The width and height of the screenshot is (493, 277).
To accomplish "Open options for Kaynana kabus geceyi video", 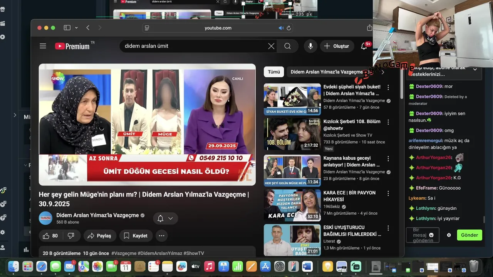I will [x=388, y=159].
